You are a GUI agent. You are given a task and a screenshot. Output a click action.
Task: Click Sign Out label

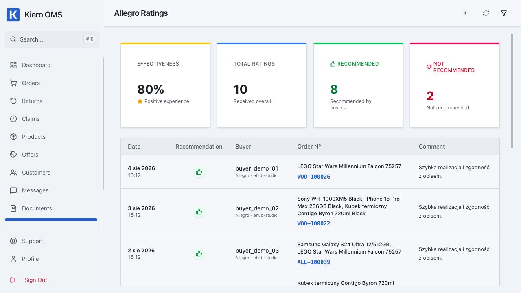coord(36,280)
